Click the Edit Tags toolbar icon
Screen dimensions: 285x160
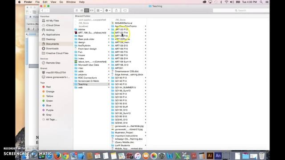pos(125,11)
